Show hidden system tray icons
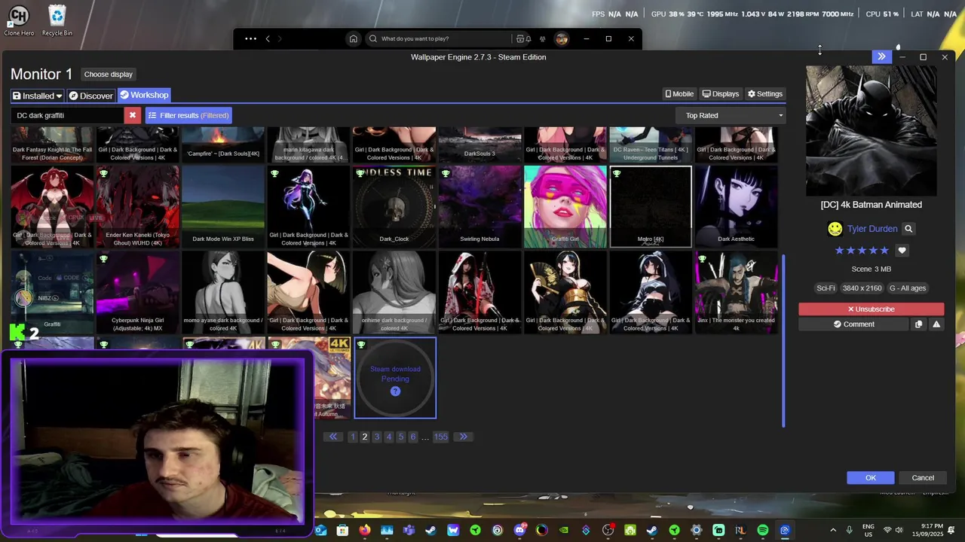Screen dimensions: 965x542 832,530
